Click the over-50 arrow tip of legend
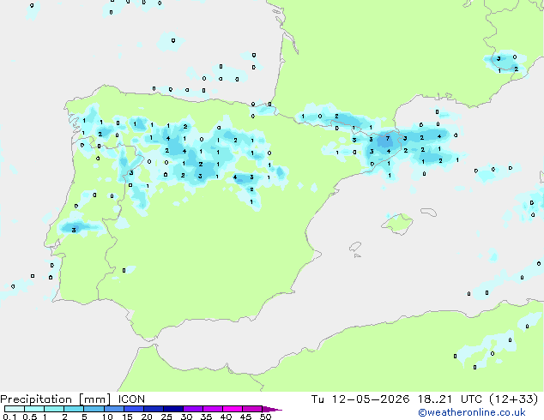Viewport: 544px width, 420px height. pyautogui.click(x=272, y=409)
